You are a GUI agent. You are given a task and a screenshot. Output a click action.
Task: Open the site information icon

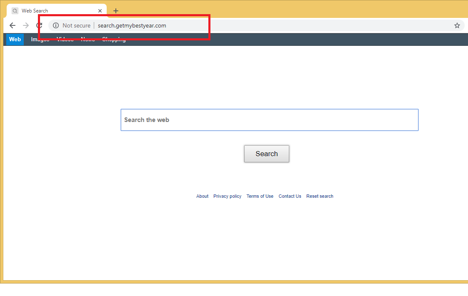pyautogui.click(x=56, y=25)
